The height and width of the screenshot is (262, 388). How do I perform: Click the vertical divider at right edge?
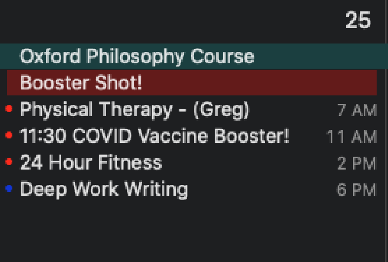[x=386, y=131]
